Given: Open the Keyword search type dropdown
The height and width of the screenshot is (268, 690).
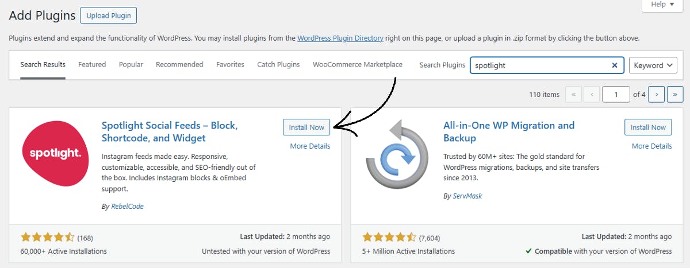Looking at the screenshot, I should [653, 65].
